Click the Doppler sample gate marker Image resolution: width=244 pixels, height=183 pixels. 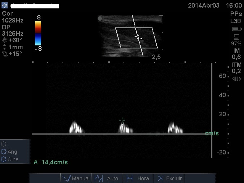[138, 37]
